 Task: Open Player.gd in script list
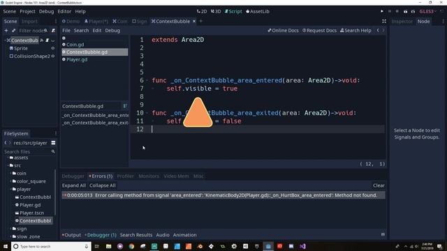[x=77, y=59]
